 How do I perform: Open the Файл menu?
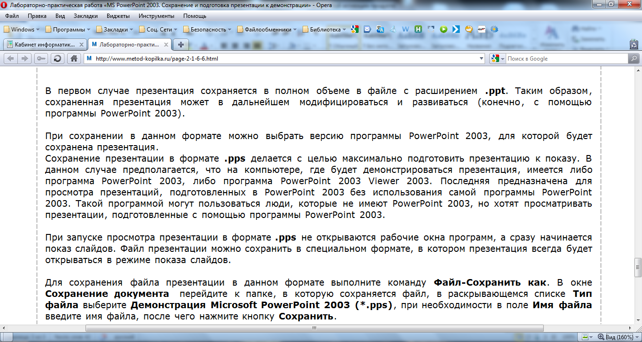click(12, 16)
